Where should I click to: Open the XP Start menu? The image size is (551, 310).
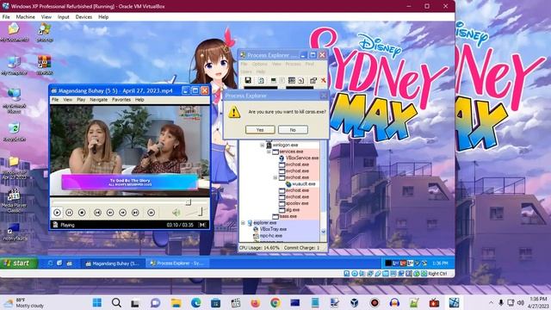pyautogui.click(x=19, y=263)
